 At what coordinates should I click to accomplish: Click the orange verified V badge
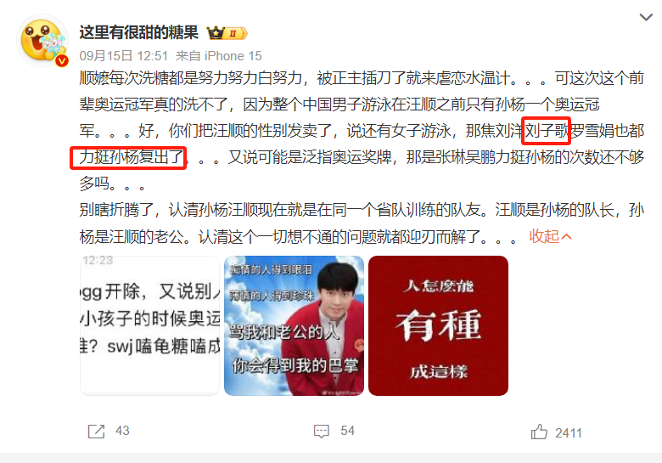[62, 61]
